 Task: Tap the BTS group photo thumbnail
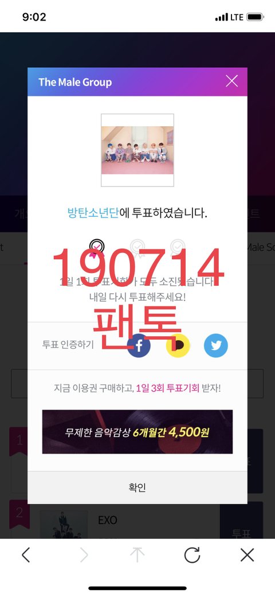pos(137,150)
